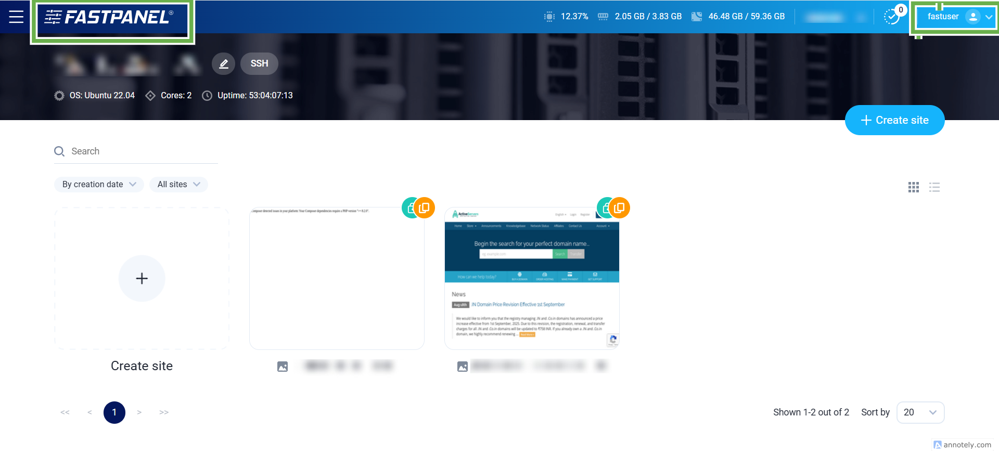The height and width of the screenshot is (456, 999).
Task: Open the All sites filter dropdown
Action: click(x=178, y=185)
